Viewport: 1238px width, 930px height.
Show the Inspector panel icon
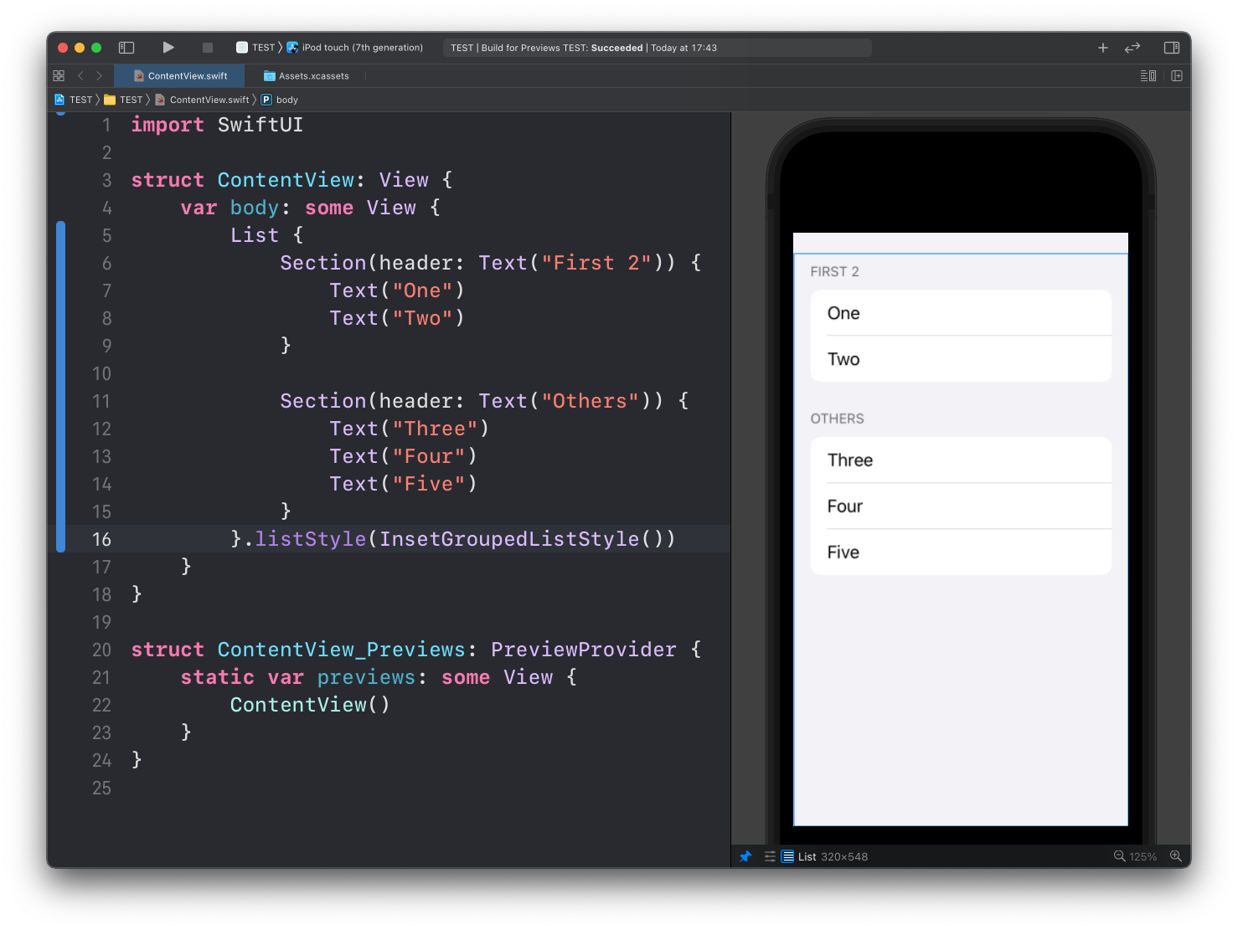[1171, 48]
